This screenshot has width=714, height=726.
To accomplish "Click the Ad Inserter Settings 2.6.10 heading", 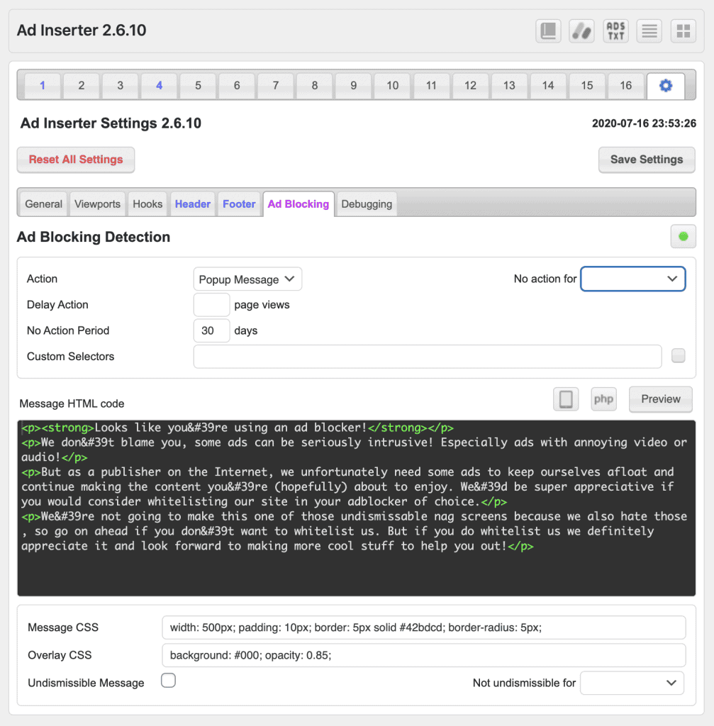I will pos(111,123).
